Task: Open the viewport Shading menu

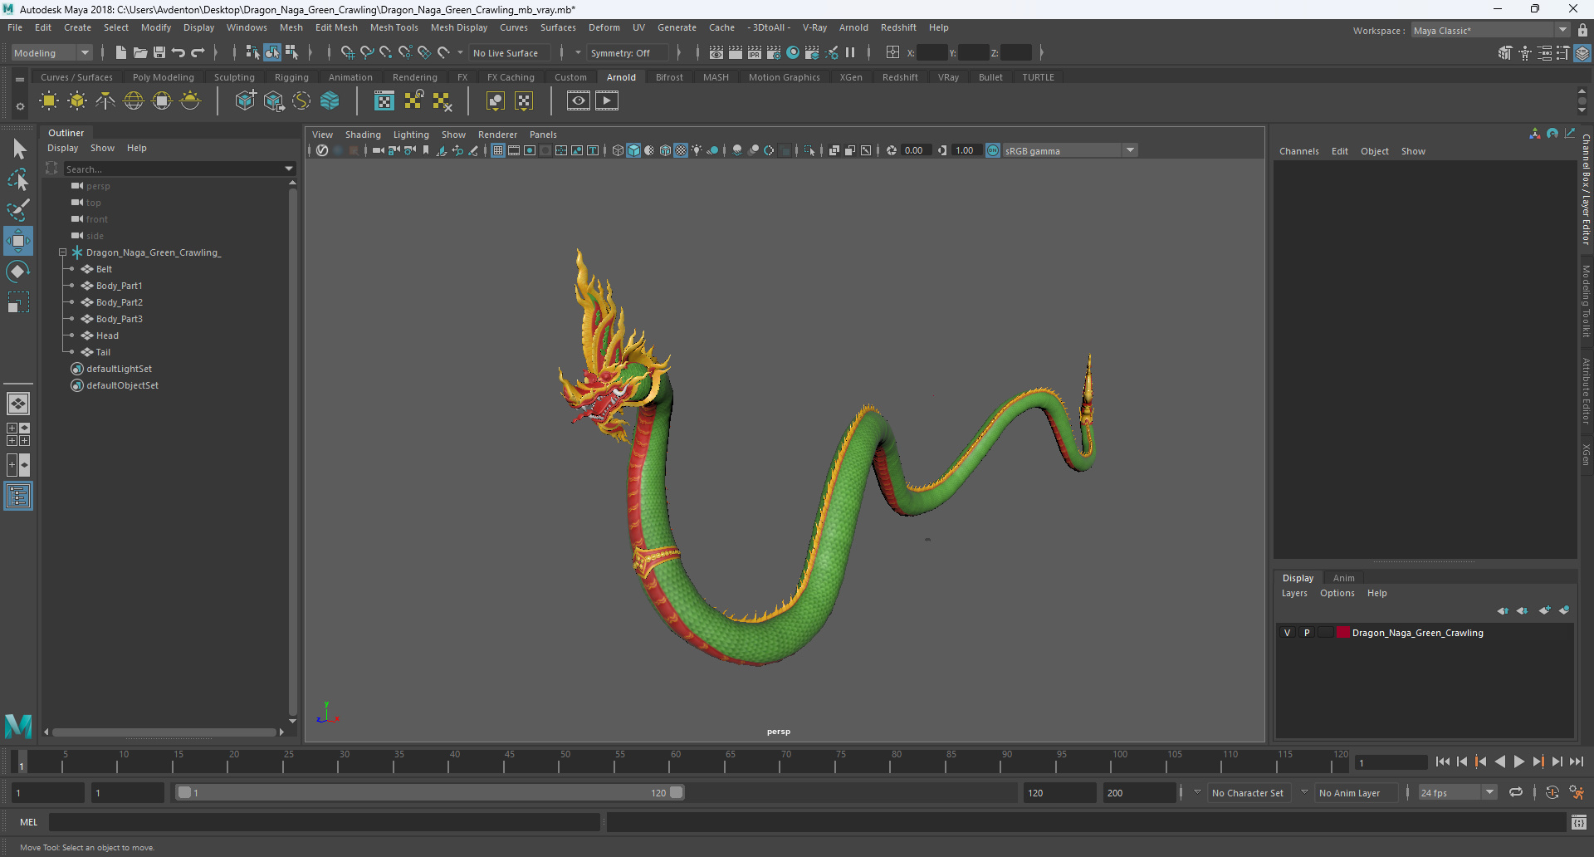Action: [x=363, y=135]
